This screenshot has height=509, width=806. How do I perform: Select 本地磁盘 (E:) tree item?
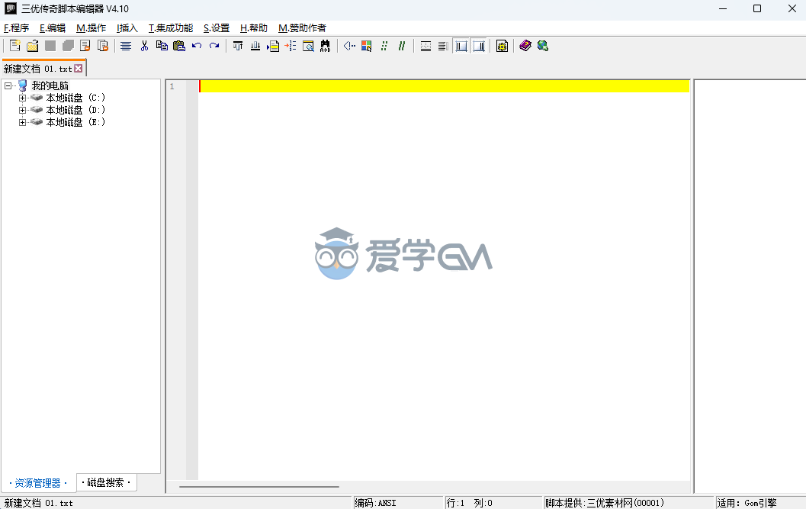[75, 123]
